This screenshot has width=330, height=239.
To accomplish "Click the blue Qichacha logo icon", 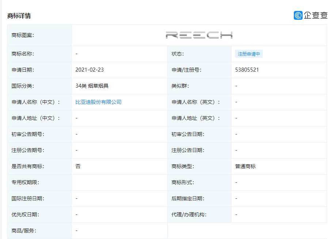I will click(x=299, y=15).
